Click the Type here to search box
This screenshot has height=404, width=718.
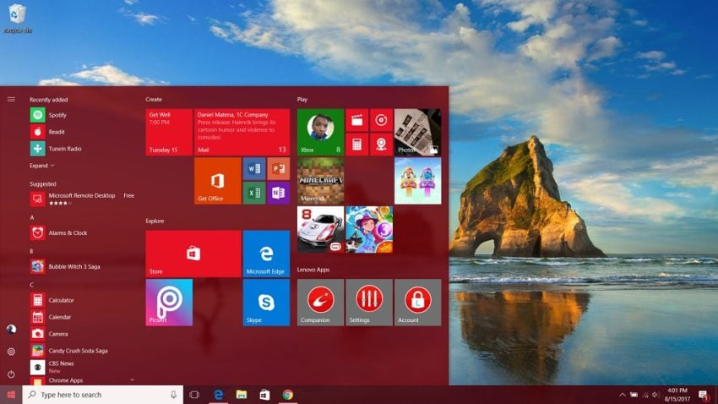coord(102,395)
